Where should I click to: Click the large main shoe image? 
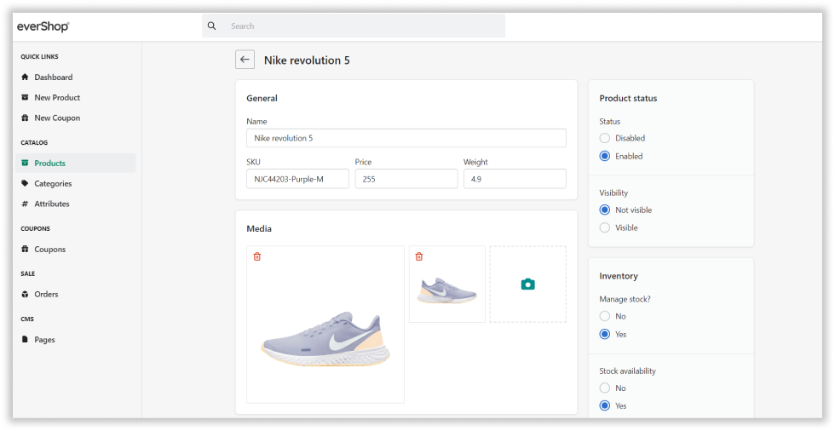(325, 338)
